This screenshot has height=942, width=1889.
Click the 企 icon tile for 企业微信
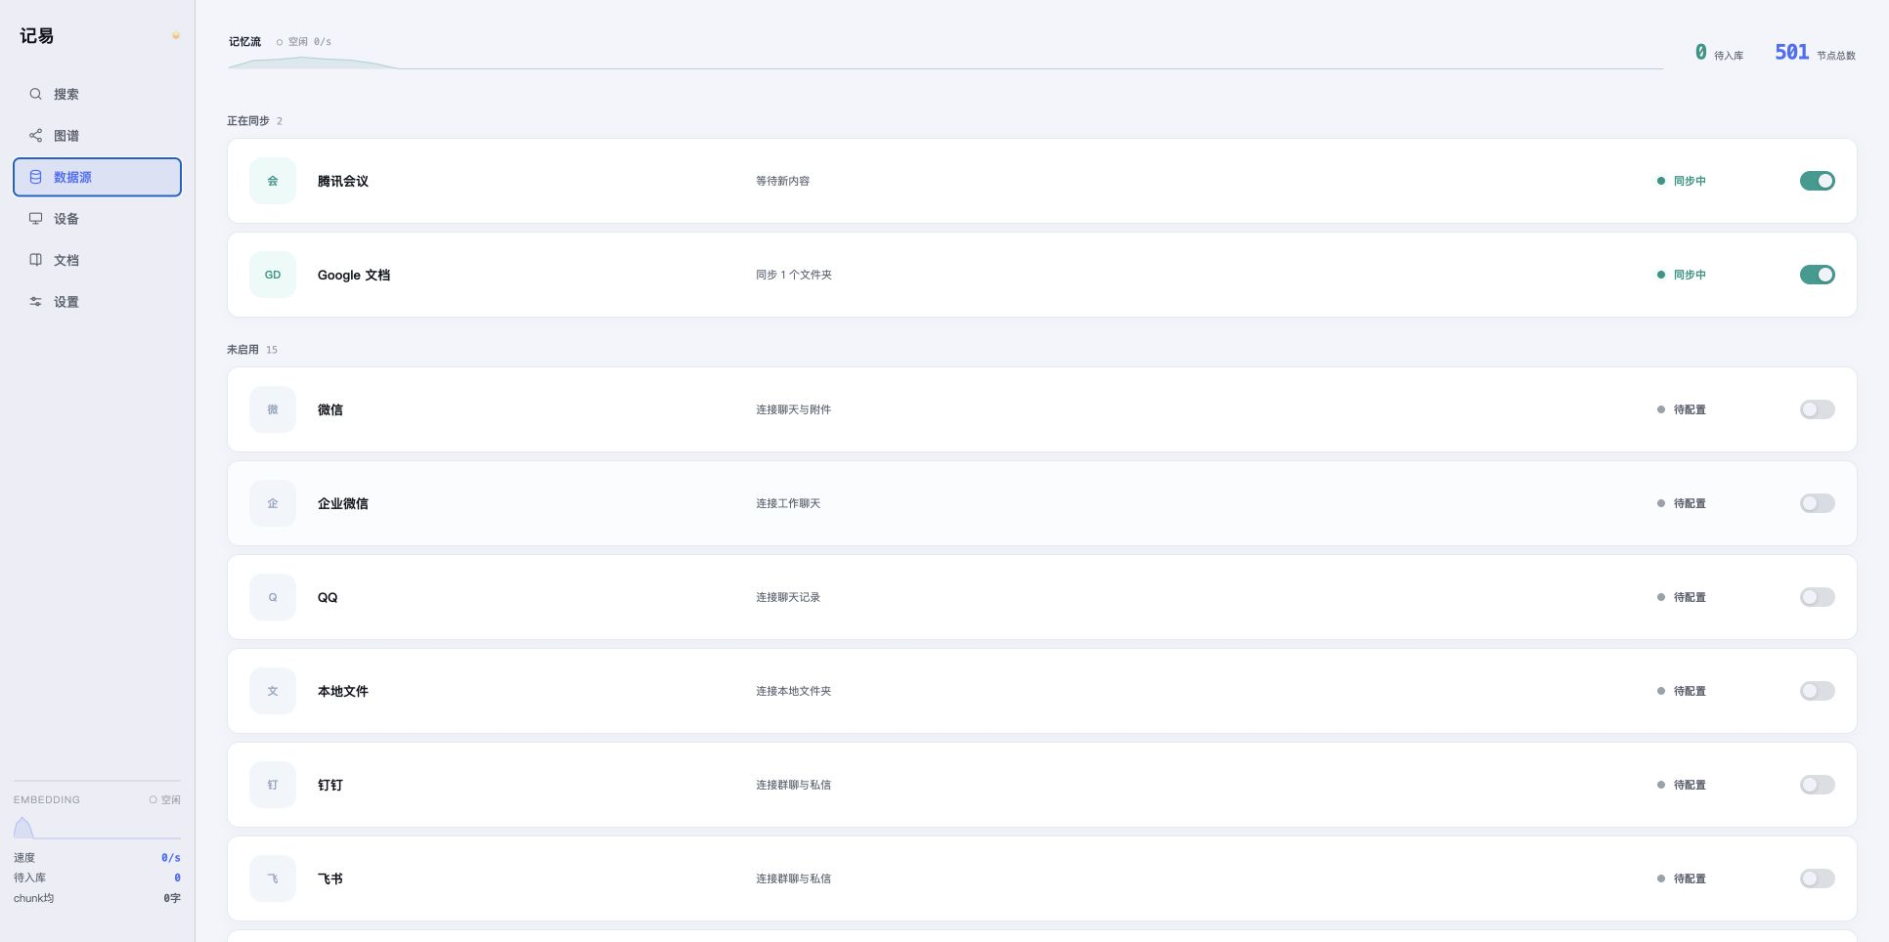pyautogui.click(x=273, y=503)
